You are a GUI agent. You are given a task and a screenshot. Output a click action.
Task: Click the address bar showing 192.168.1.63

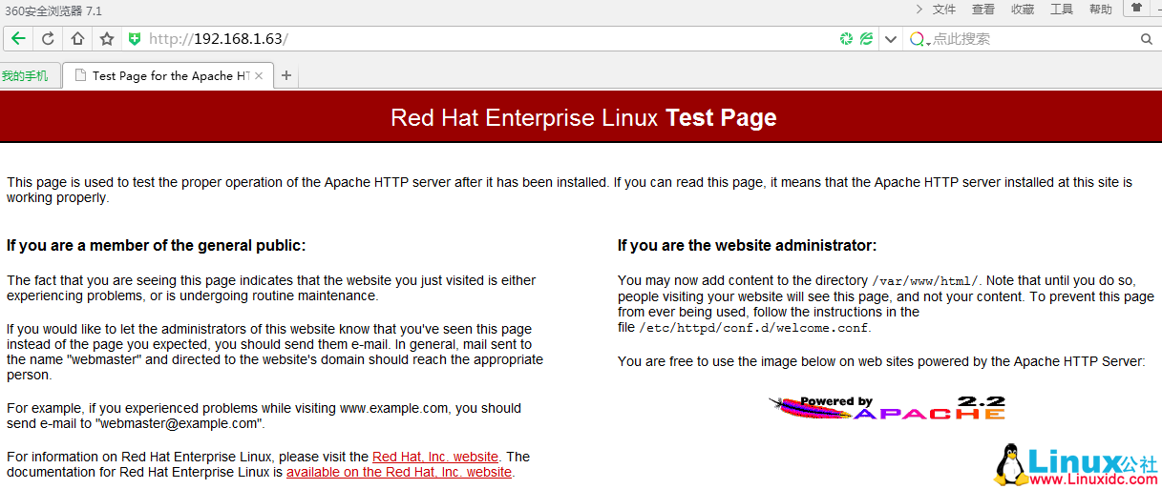click(x=477, y=39)
